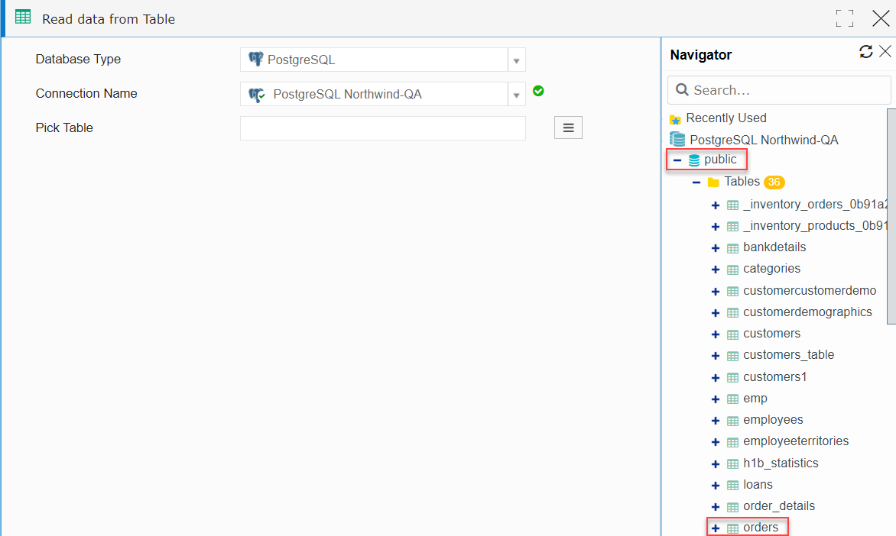Expand the categories table columns
This screenshot has height=536, width=896.
pos(715,270)
